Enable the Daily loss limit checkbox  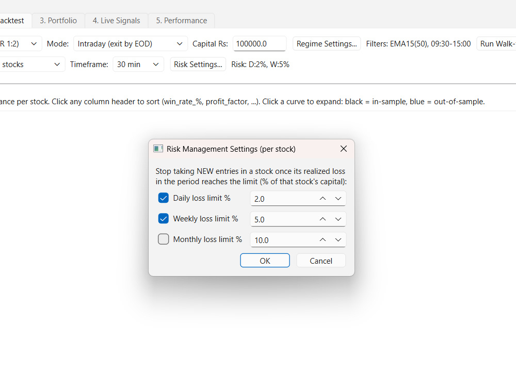tap(163, 198)
